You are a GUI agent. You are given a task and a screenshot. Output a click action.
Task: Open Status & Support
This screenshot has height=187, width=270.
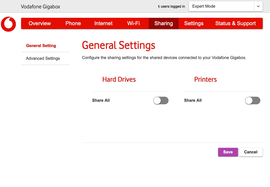(x=235, y=23)
